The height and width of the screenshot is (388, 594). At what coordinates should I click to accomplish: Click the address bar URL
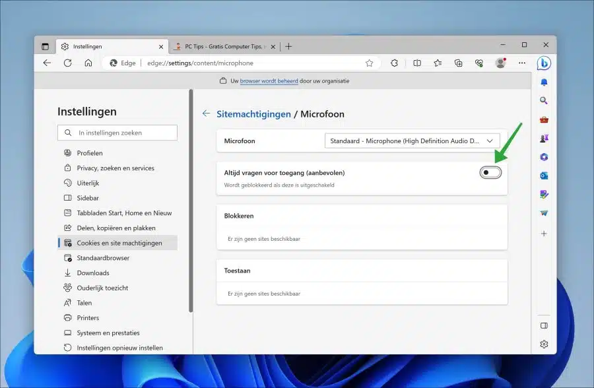click(200, 63)
